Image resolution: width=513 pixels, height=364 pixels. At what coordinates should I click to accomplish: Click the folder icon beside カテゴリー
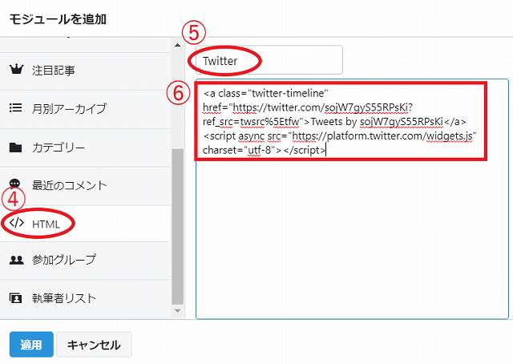[15, 148]
